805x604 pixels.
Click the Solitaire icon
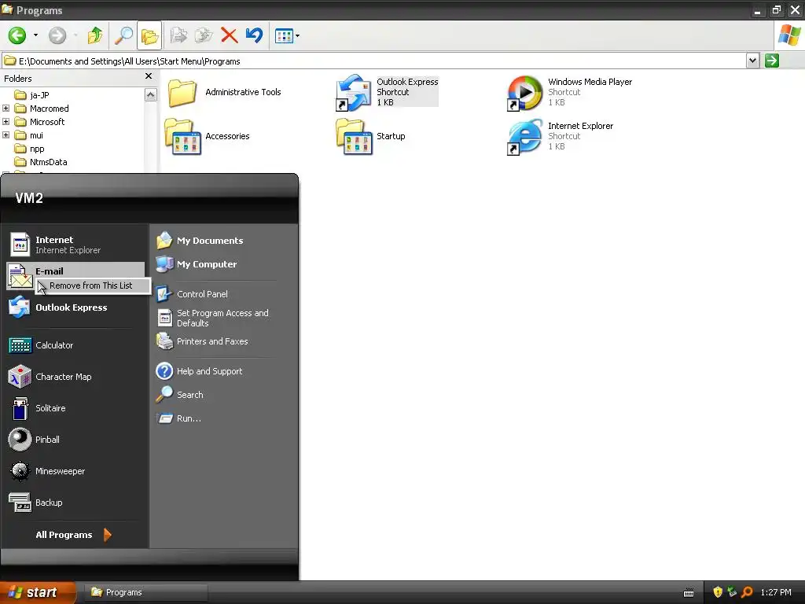pos(20,408)
